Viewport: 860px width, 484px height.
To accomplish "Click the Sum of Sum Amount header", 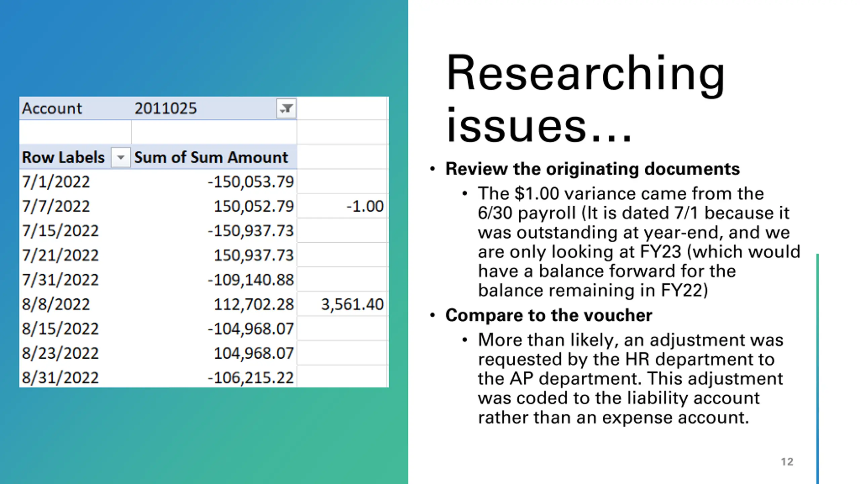I will pos(211,157).
